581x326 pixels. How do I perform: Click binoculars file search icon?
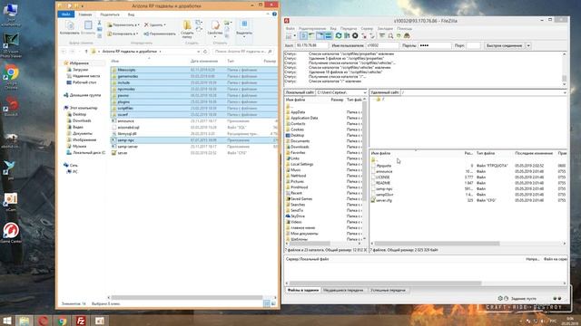pos(407,35)
